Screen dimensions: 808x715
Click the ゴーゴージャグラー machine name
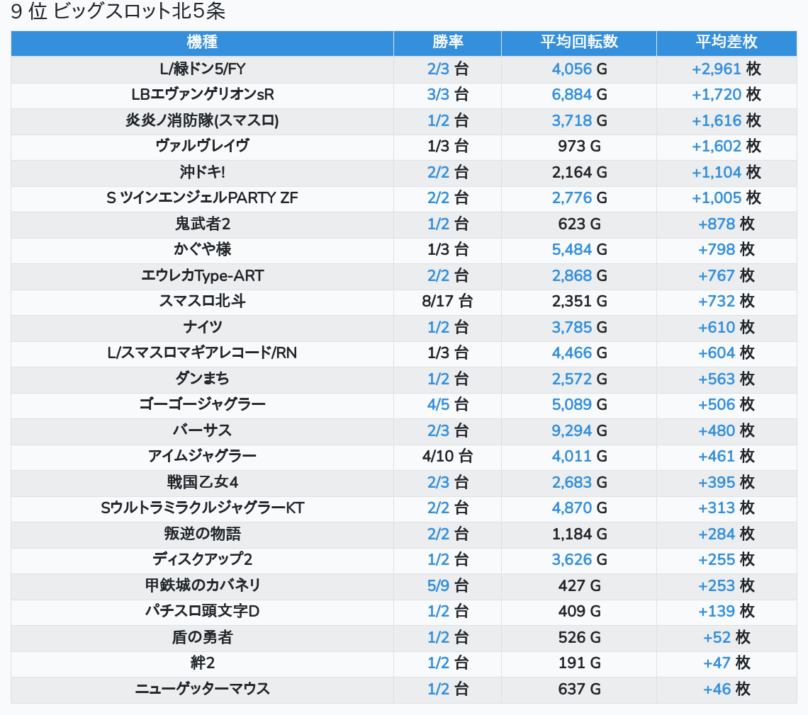click(202, 405)
